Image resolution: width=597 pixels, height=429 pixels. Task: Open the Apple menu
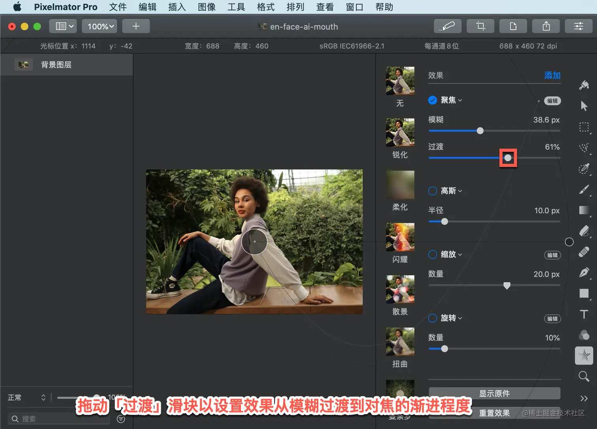point(17,7)
